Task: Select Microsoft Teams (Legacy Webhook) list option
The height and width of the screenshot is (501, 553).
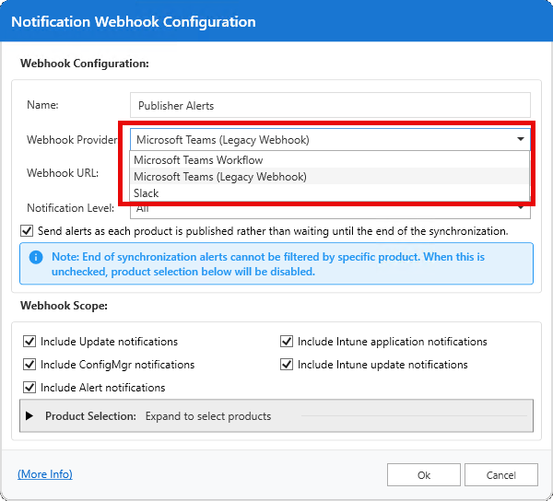Action: pyautogui.click(x=330, y=177)
